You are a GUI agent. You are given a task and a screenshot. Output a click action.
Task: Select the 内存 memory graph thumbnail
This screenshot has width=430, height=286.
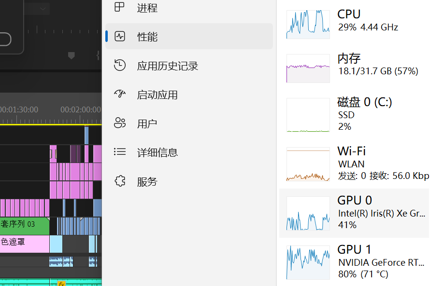[308, 68]
